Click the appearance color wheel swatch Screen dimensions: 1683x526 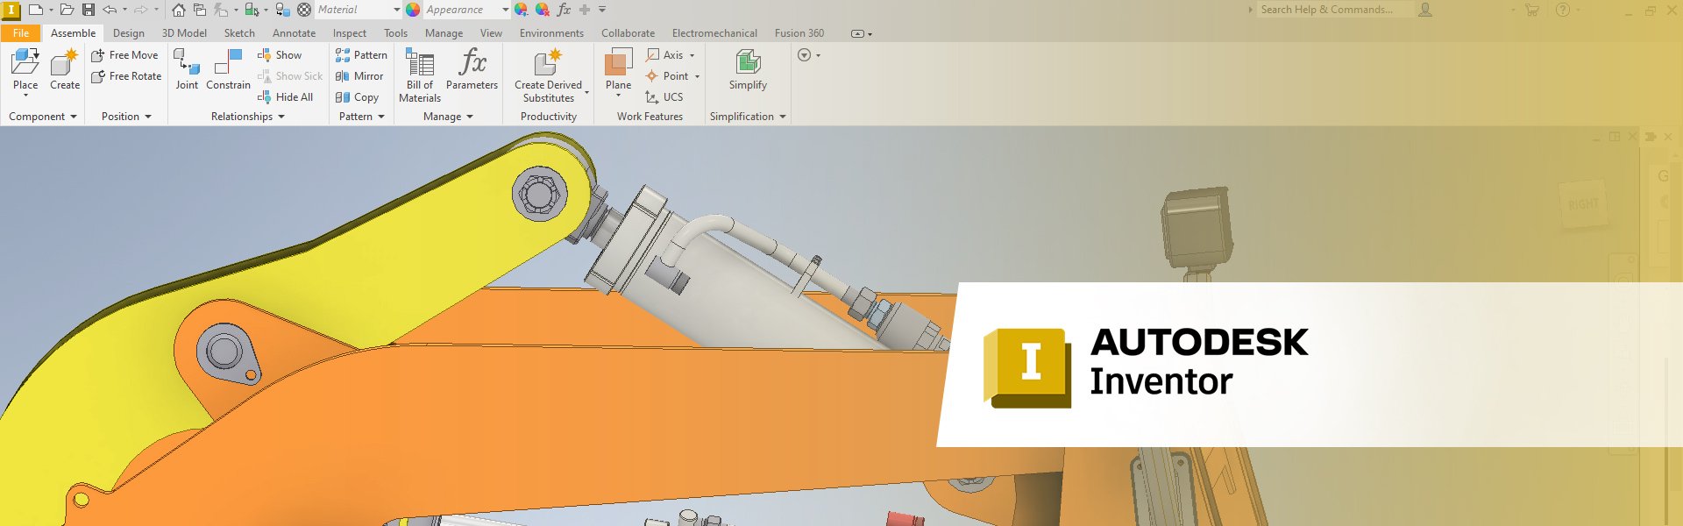point(413,10)
